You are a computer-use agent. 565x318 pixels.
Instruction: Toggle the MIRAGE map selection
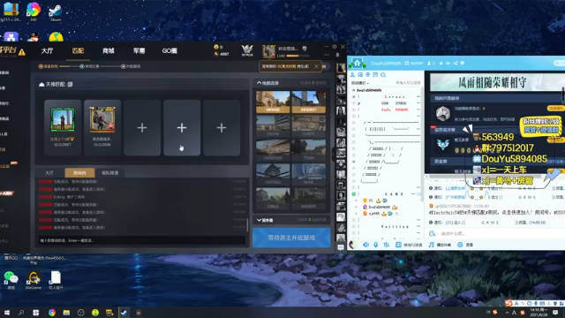[x=273, y=102]
